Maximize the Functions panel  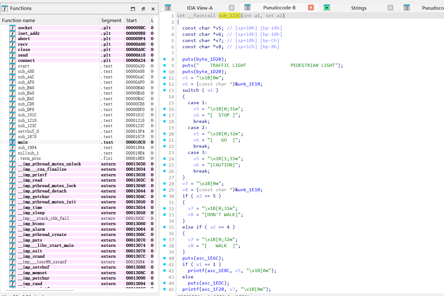coord(133,9)
